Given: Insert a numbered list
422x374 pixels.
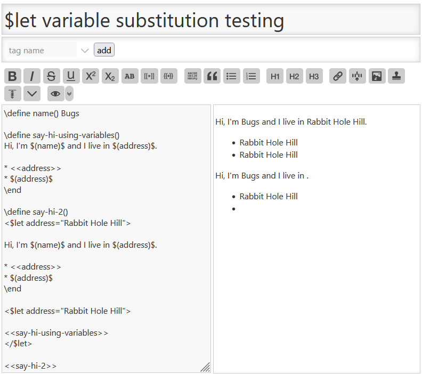Looking at the screenshot, I should 251,76.
